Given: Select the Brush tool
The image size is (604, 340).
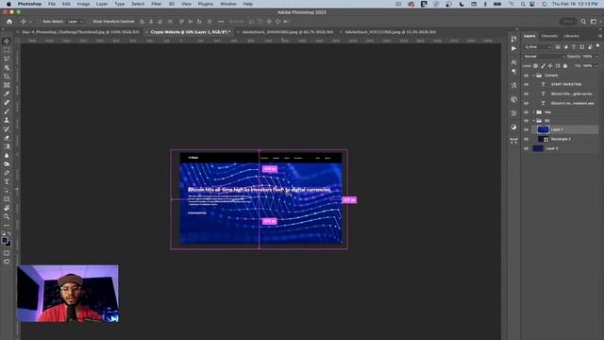Looking at the screenshot, I should [x=7, y=111].
